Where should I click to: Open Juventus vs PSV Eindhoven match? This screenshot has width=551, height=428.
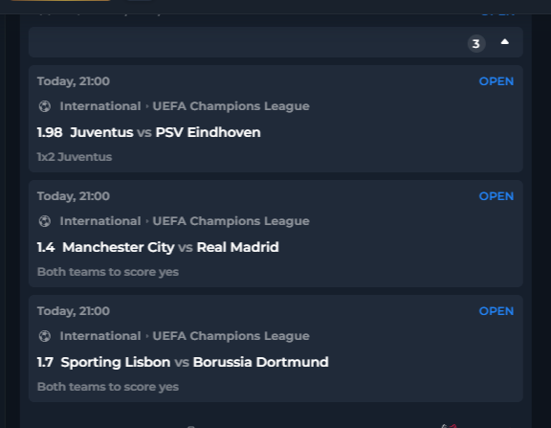click(165, 132)
